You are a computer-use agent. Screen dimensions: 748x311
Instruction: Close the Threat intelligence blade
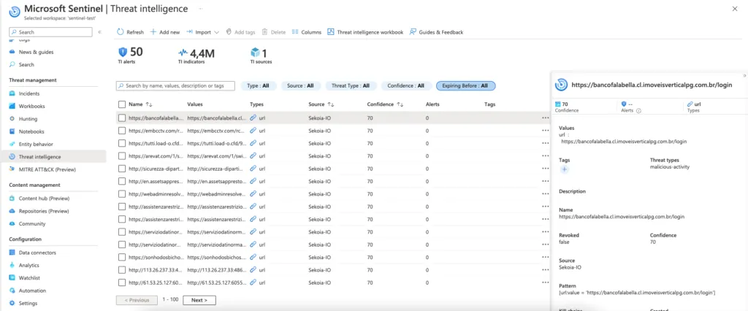coord(735,9)
